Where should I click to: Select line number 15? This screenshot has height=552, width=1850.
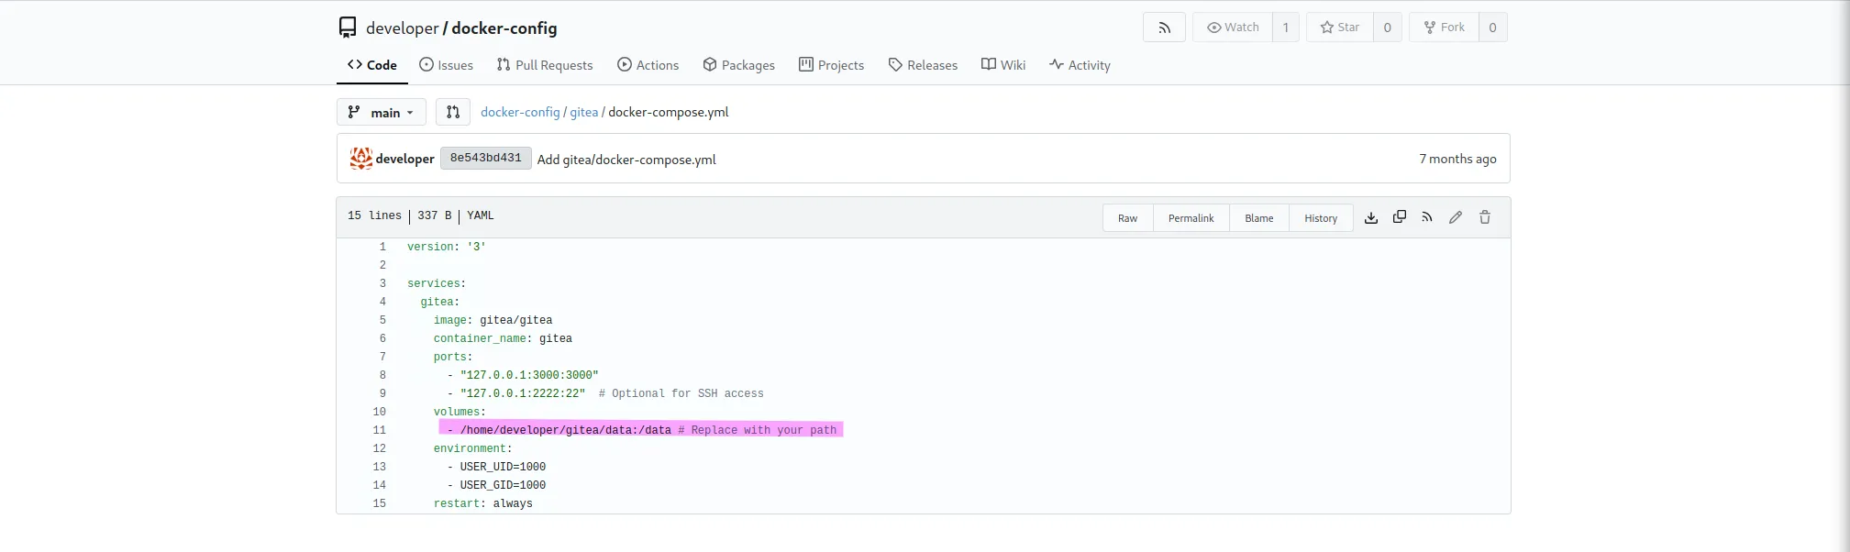point(379,503)
